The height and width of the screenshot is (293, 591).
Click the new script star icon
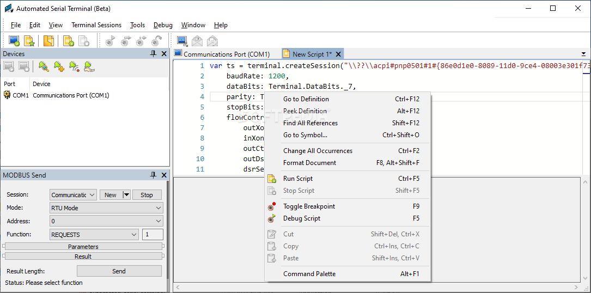pyautogui.click(x=29, y=41)
